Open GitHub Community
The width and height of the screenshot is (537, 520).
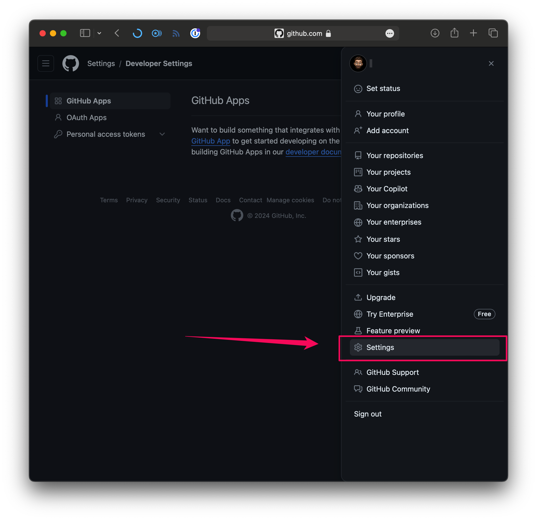(x=424, y=389)
